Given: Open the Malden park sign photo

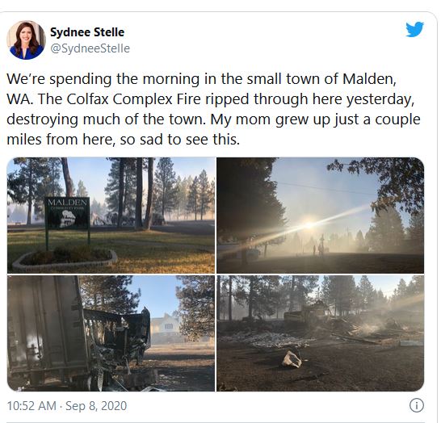Looking at the screenshot, I should click(x=111, y=215).
